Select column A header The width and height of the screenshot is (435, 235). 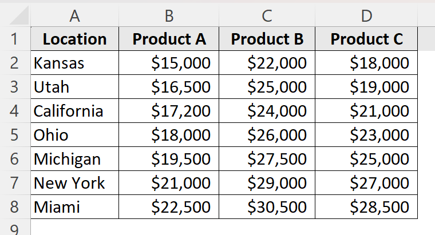pyautogui.click(x=74, y=15)
